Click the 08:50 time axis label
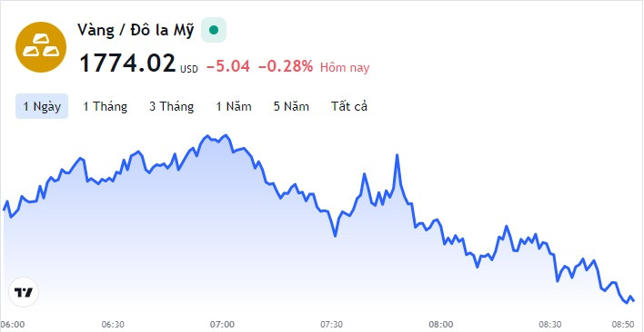This screenshot has height=332, width=644. (623, 324)
